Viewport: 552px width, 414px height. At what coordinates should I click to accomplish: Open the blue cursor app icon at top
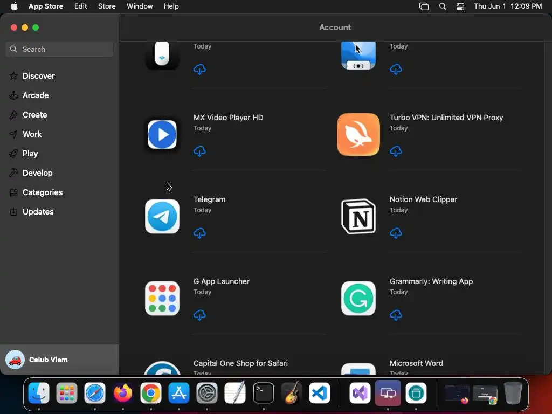(358, 56)
